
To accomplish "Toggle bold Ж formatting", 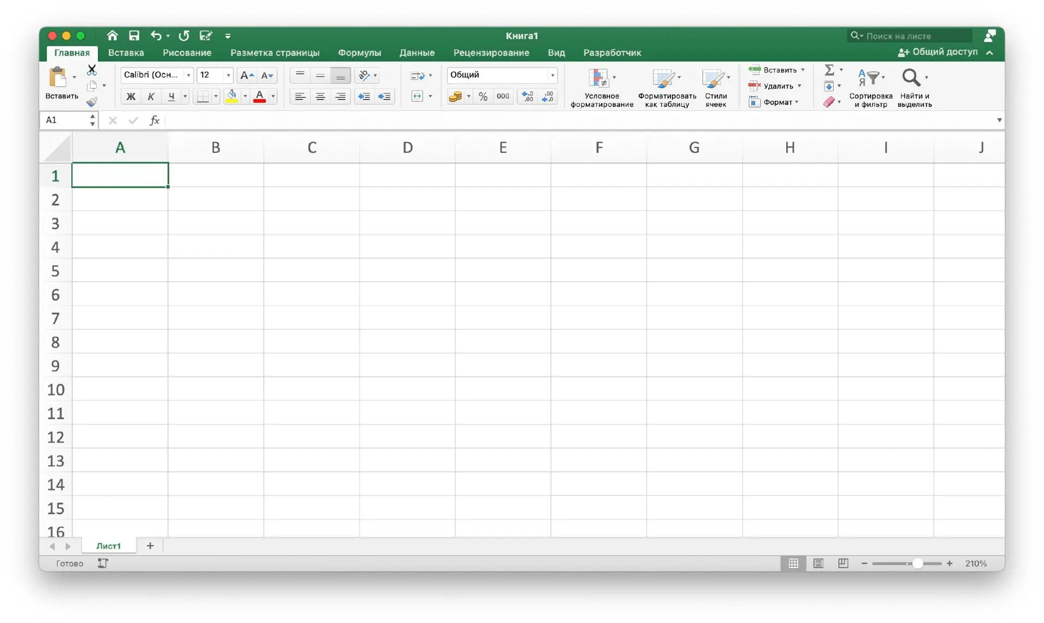I will click(x=130, y=96).
